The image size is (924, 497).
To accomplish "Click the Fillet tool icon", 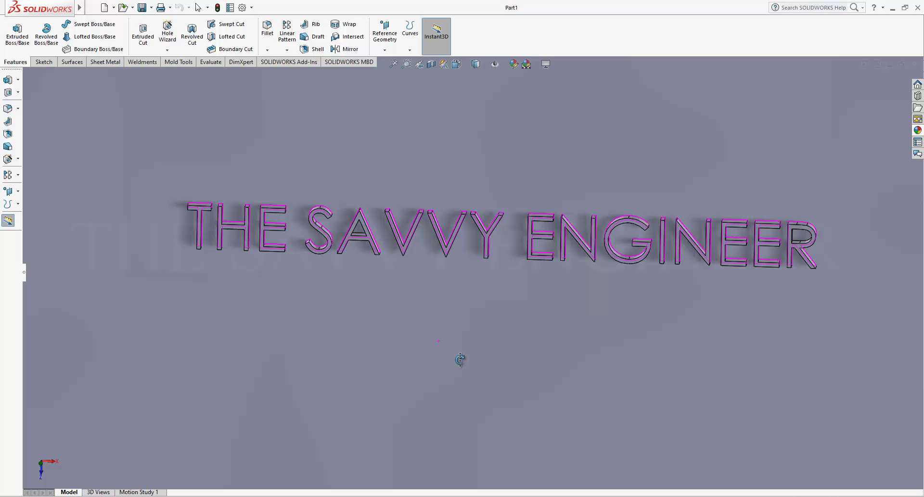I will pyautogui.click(x=267, y=28).
